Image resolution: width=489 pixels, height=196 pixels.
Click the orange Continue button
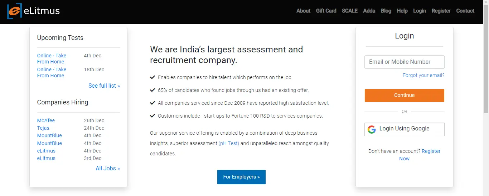click(x=405, y=96)
